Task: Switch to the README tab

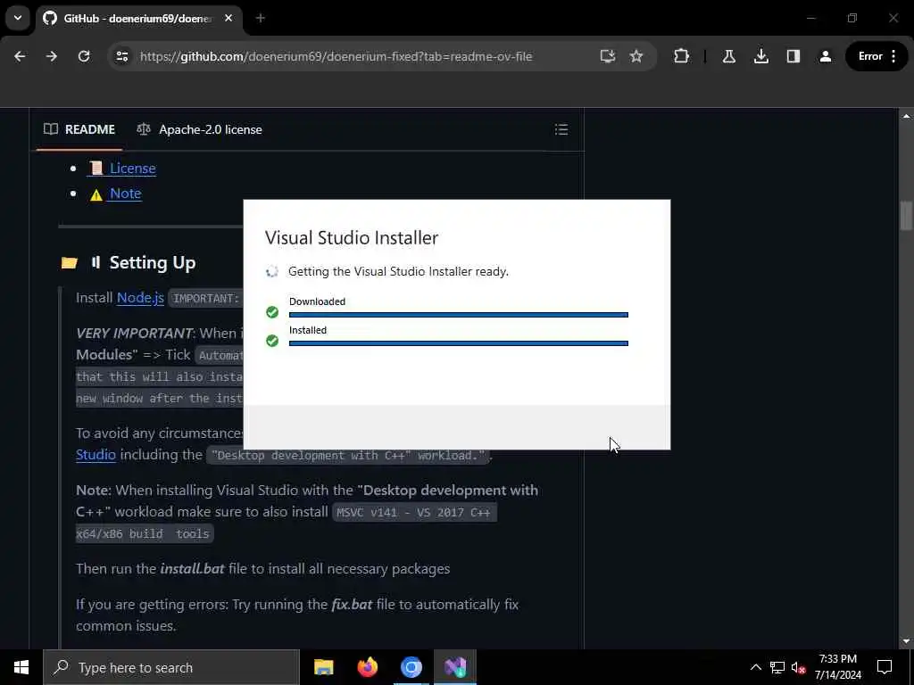Action: coord(79,129)
